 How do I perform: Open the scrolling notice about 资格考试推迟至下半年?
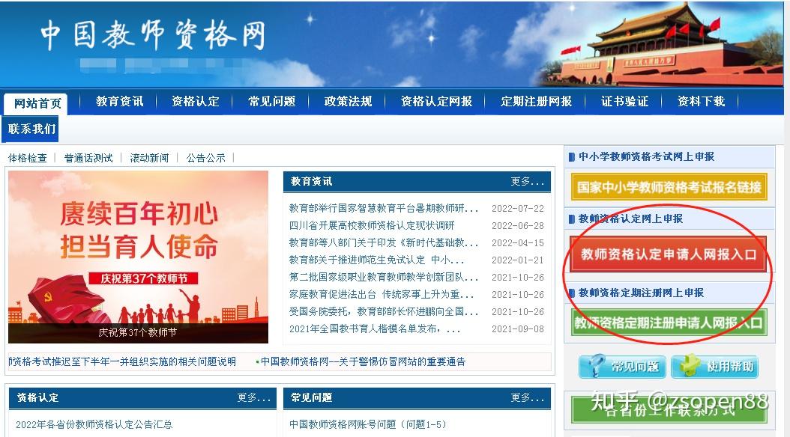click(122, 361)
